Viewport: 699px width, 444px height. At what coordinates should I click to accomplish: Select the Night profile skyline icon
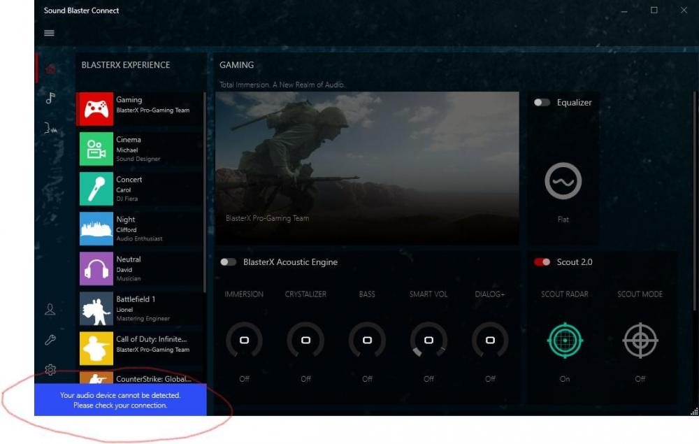pos(96,229)
